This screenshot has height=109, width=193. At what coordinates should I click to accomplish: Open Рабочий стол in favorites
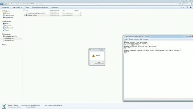(x=9, y=17)
